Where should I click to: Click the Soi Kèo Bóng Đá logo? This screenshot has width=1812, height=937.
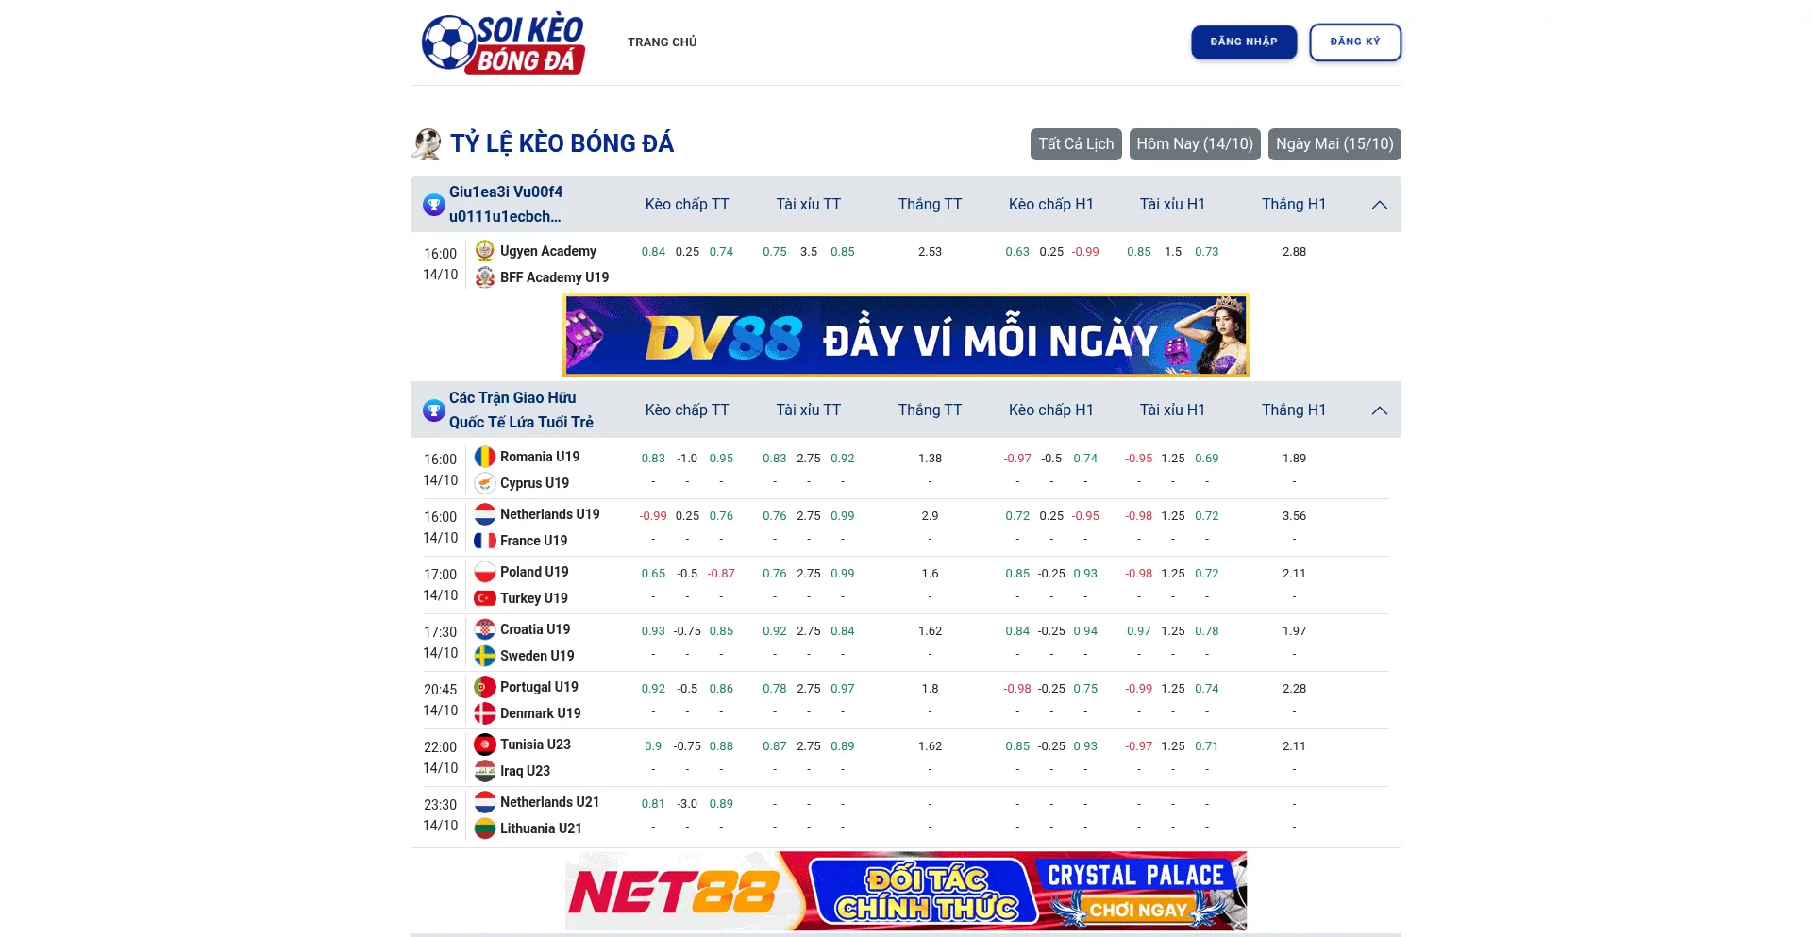(503, 43)
